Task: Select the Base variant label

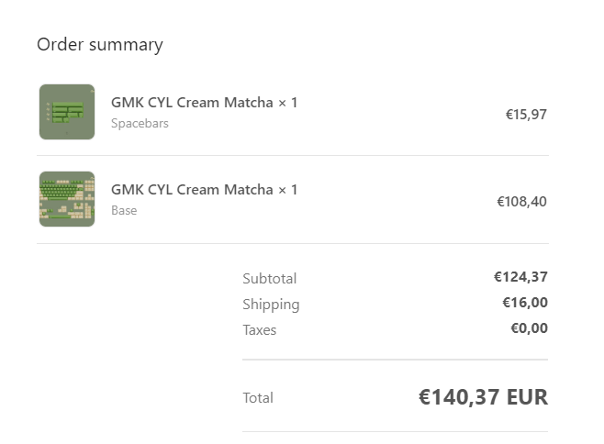Action: 124,210
